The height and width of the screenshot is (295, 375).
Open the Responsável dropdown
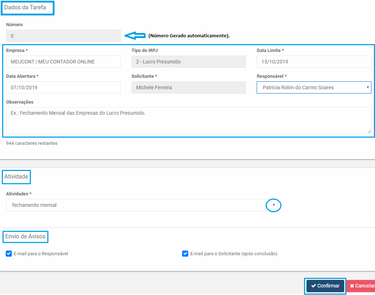[x=314, y=87]
